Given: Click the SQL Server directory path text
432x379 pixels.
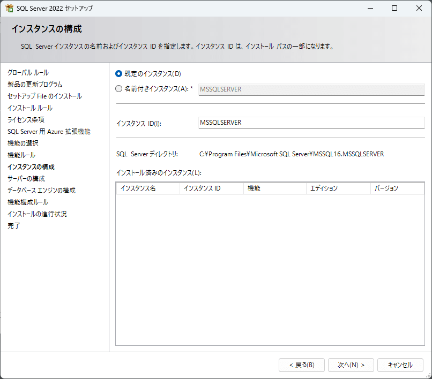Looking at the screenshot, I should click(x=292, y=154).
